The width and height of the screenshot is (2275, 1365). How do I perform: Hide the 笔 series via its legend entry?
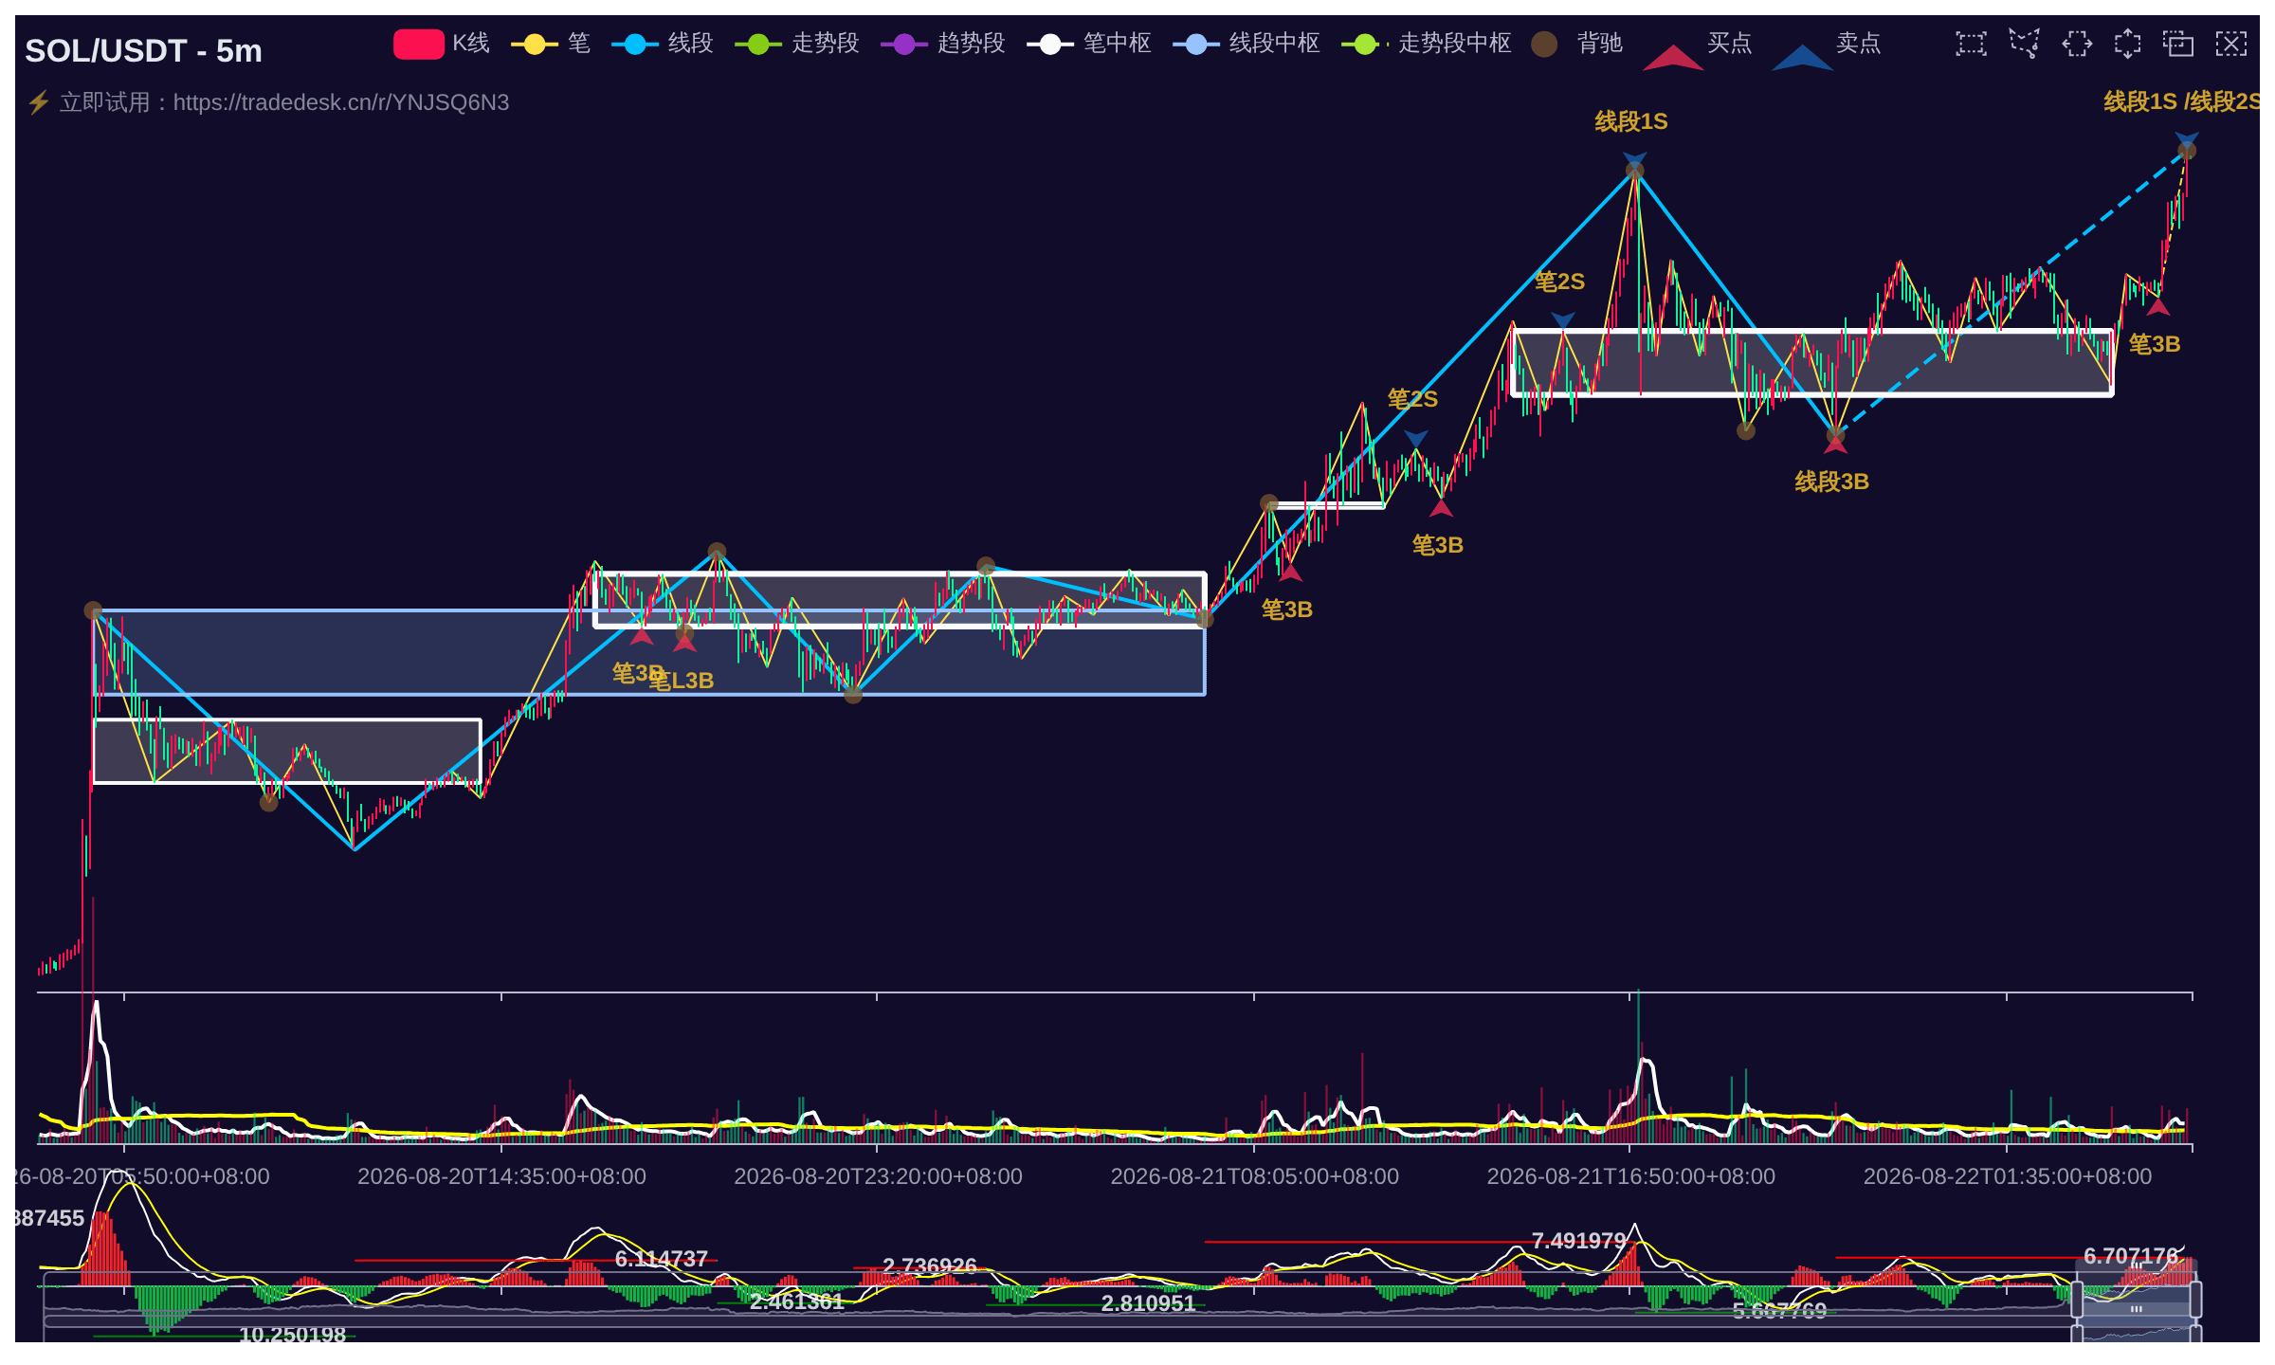point(551,44)
